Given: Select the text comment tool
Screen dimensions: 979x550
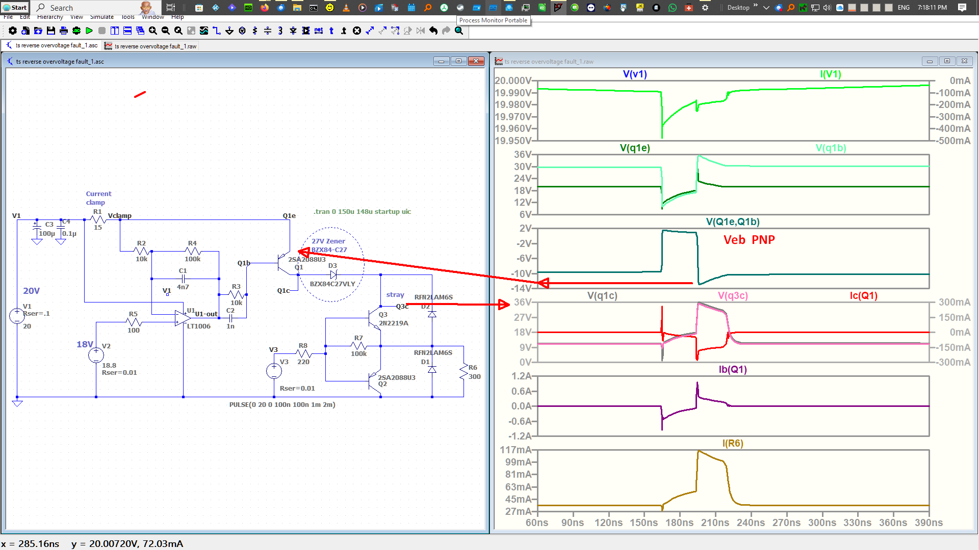Looking at the screenshot, I should point(331,31).
